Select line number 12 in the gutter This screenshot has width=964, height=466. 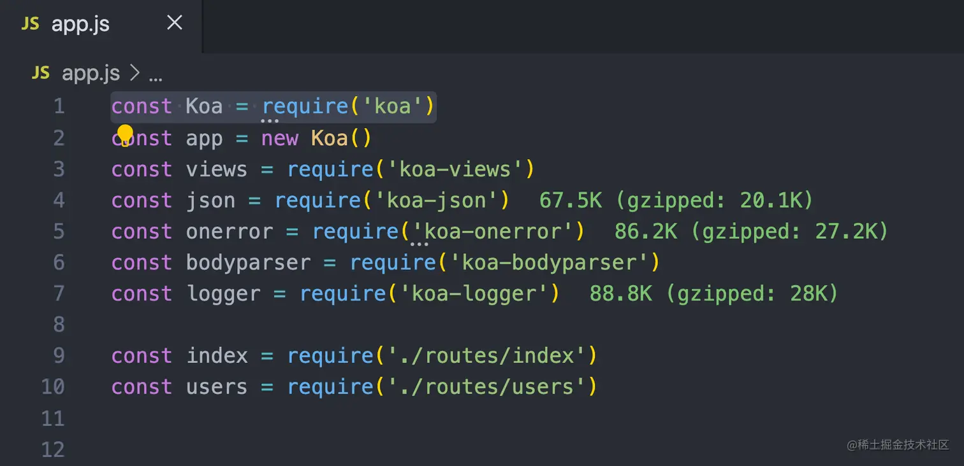53,449
